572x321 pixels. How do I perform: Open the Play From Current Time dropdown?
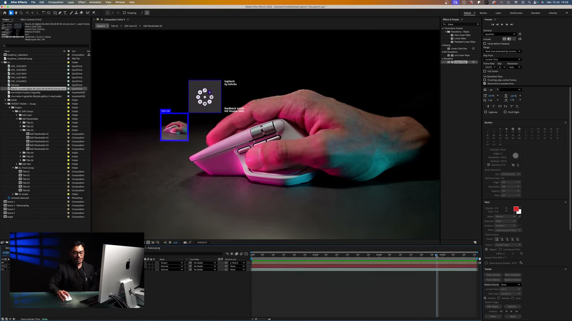pyautogui.click(x=502, y=59)
